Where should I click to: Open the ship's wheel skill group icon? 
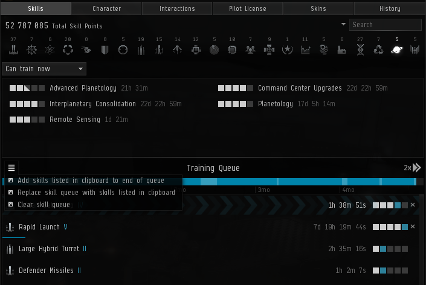click(x=31, y=50)
